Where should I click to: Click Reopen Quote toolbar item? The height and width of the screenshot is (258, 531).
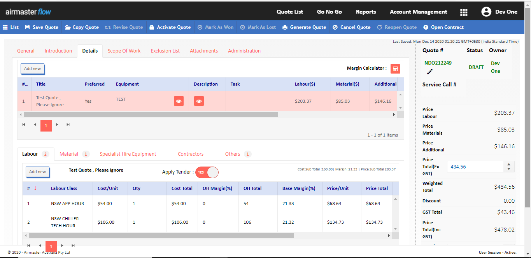coord(397,27)
